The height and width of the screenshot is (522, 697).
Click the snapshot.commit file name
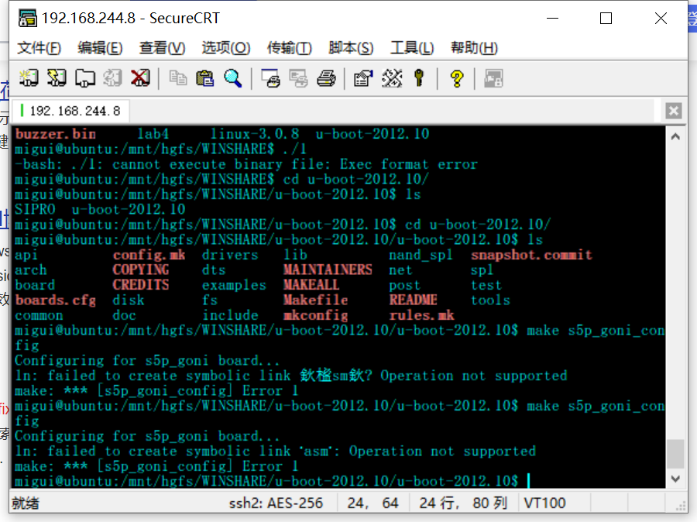(531, 255)
